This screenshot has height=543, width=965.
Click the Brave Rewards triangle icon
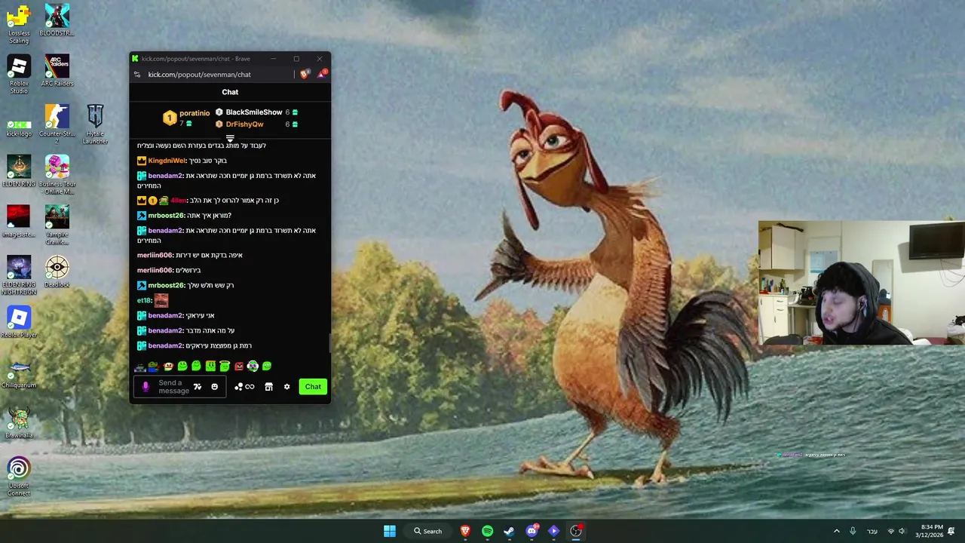pos(322,74)
